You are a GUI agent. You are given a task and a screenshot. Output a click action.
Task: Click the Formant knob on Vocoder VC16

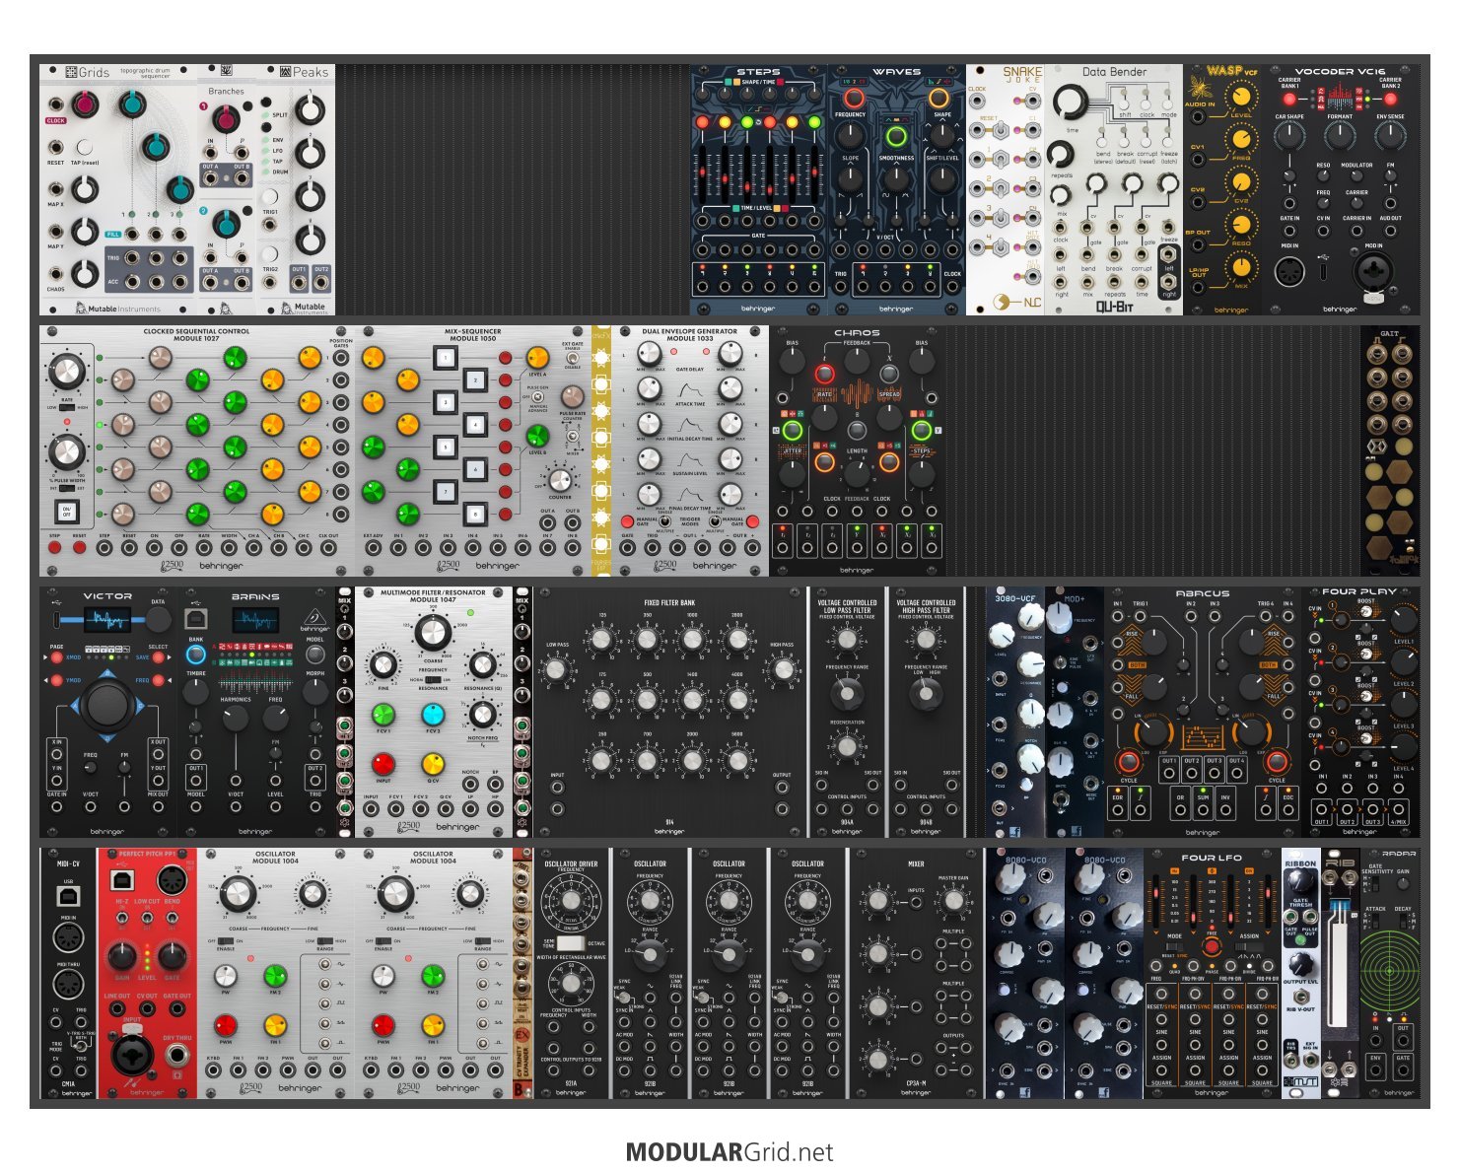[1340, 136]
